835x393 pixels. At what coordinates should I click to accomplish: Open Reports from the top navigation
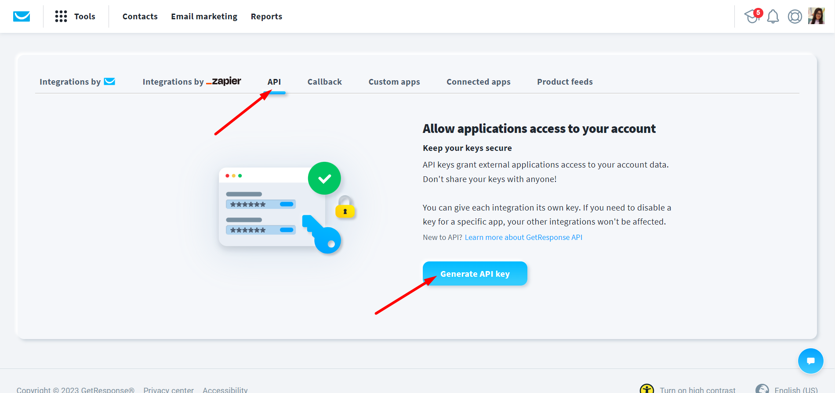pyautogui.click(x=266, y=17)
